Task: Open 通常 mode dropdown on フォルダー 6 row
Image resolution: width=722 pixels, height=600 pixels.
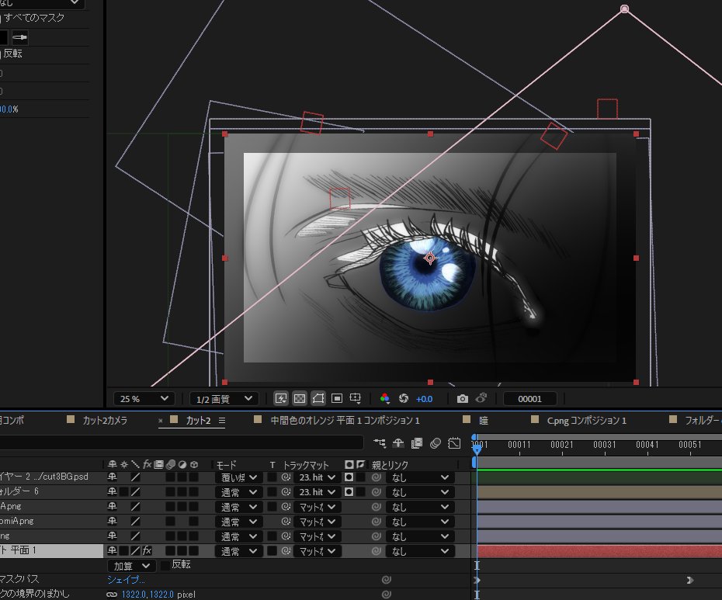Action: (238, 492)
